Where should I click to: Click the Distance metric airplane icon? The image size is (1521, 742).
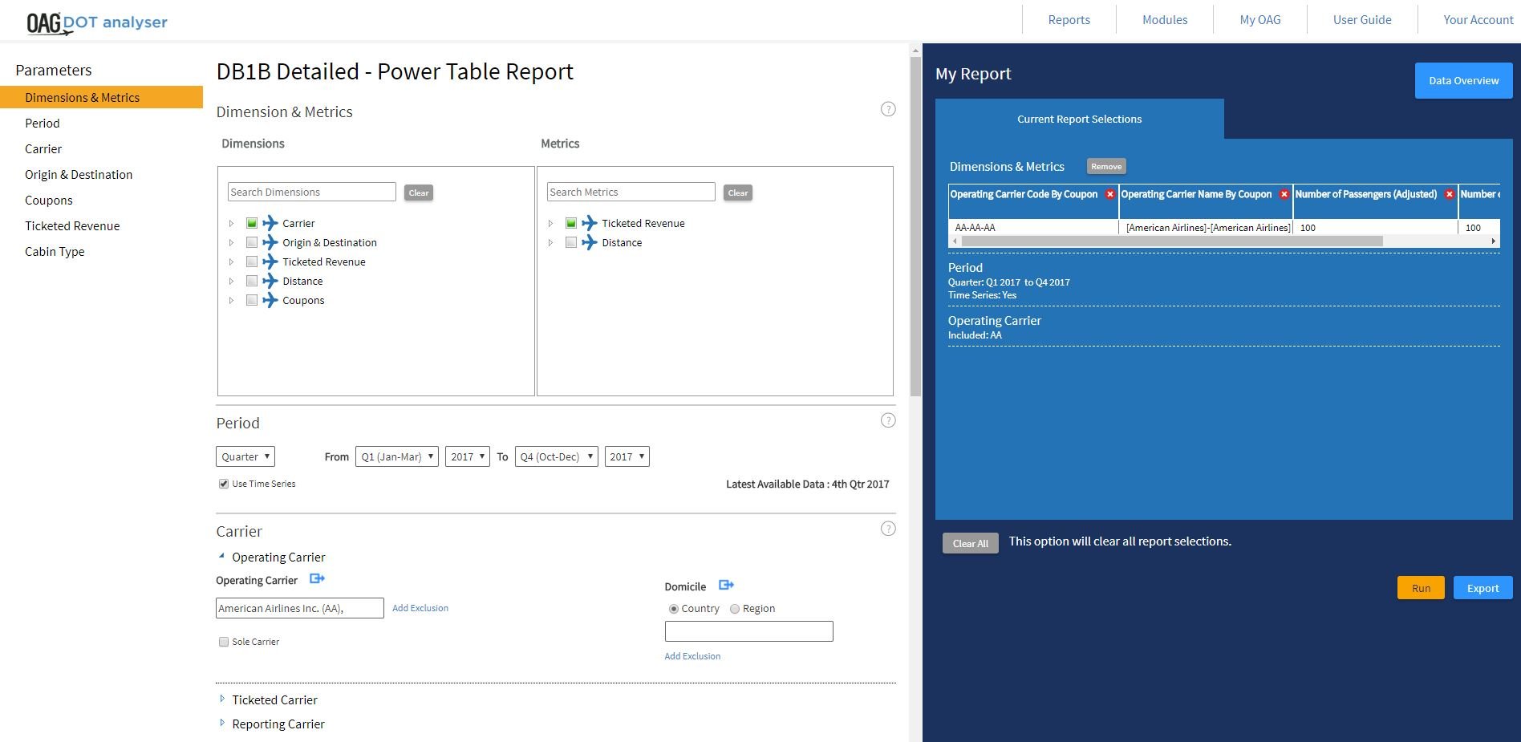(x=590, y=242)
